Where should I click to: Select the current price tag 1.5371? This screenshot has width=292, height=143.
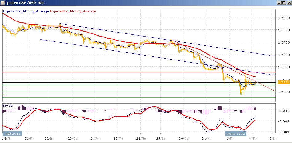tap(283, 82)
